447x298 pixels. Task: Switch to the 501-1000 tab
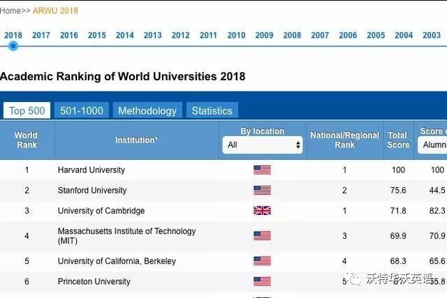tap(82, 110)
